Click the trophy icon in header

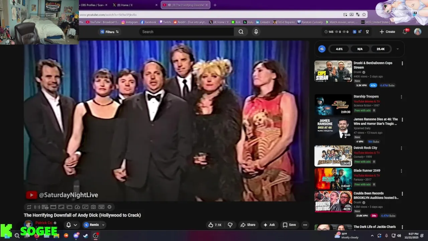[x=367, y=32]
